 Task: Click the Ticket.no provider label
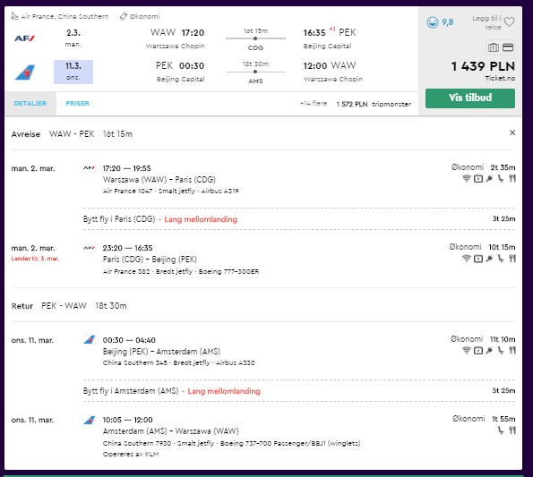[500, 79]
